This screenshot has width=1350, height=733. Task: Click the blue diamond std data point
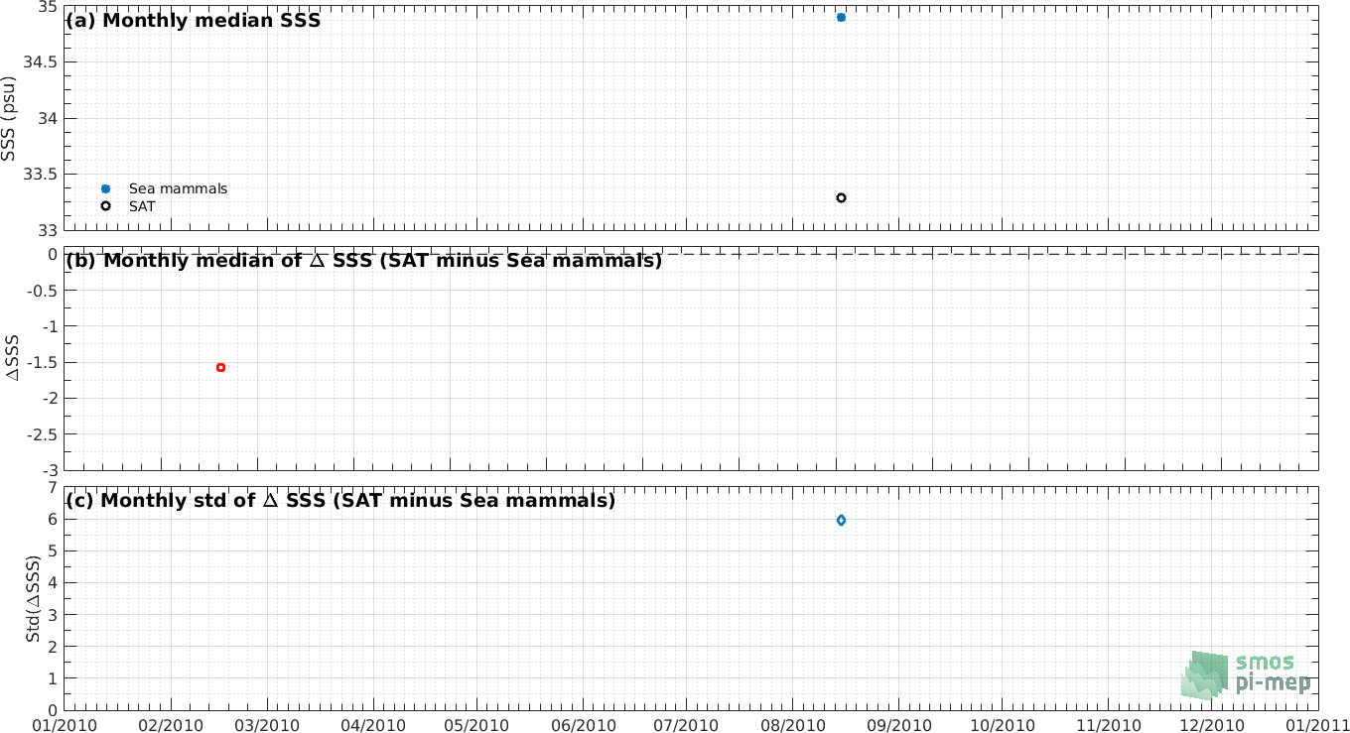click(x=841, y=520)
